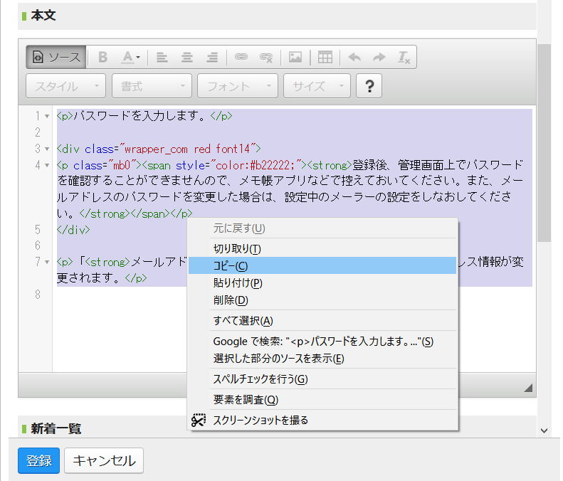The height and width of the screenshot is (481, 563).
Task: Open the スタイル dropdown
Action: pyautogui.click(x=65, y=86)
